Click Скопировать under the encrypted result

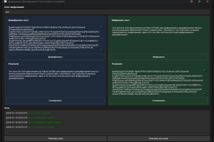click(159, 100)
